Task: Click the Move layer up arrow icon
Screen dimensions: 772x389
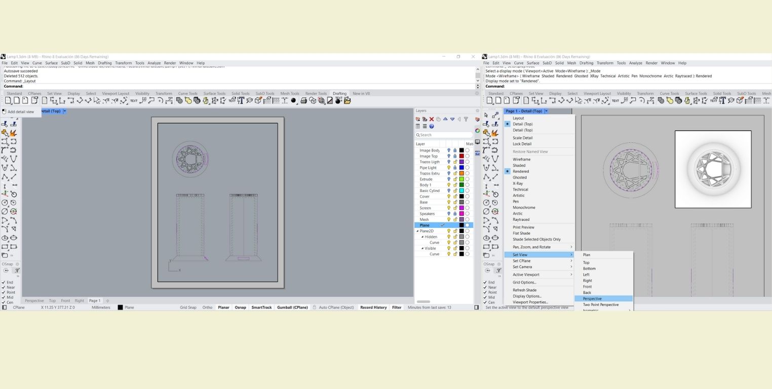Action: click(445, 120)
